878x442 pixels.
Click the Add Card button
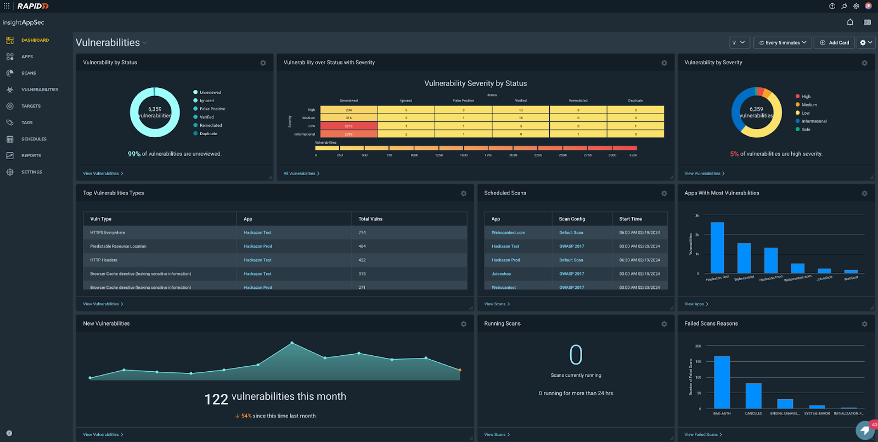(x=834, y=43)
